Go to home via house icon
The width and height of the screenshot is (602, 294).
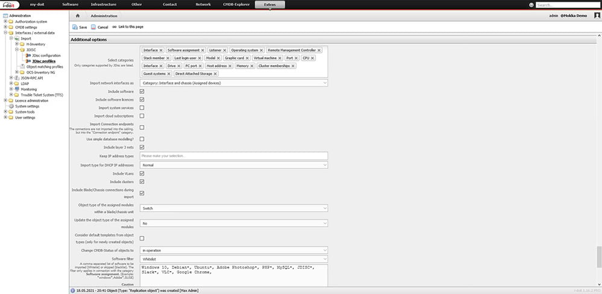pyautogui.click(x=78, y=16)
